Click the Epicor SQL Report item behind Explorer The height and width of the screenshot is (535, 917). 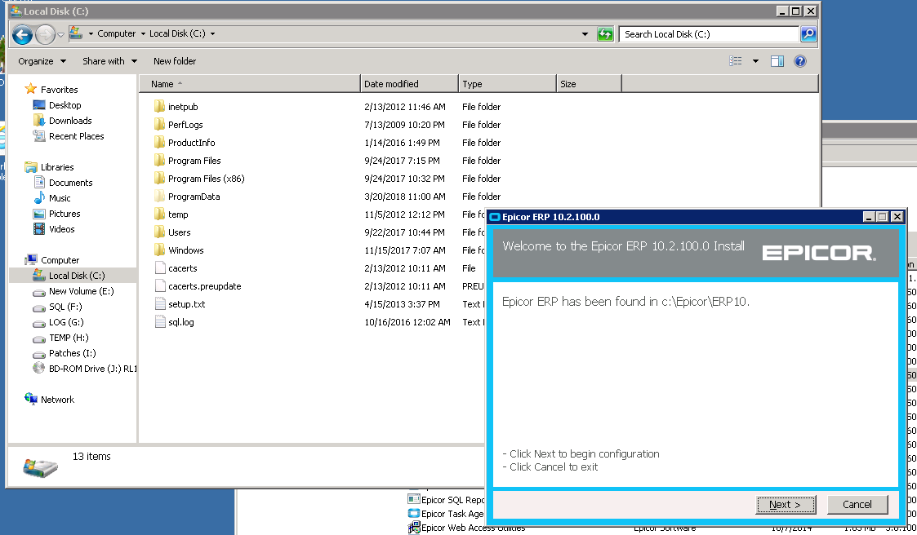447,500
